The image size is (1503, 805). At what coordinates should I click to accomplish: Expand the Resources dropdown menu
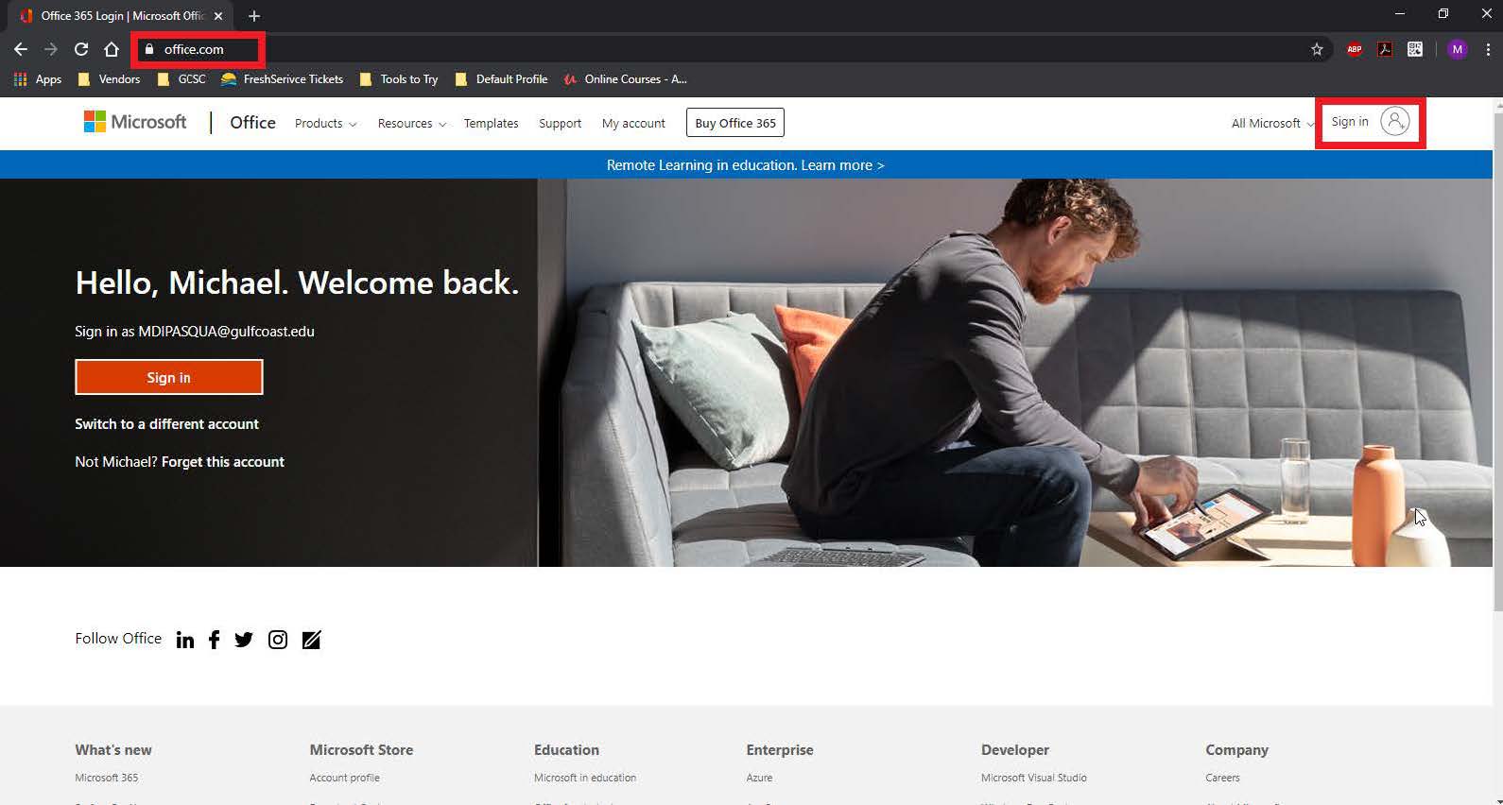coord(411,124)
